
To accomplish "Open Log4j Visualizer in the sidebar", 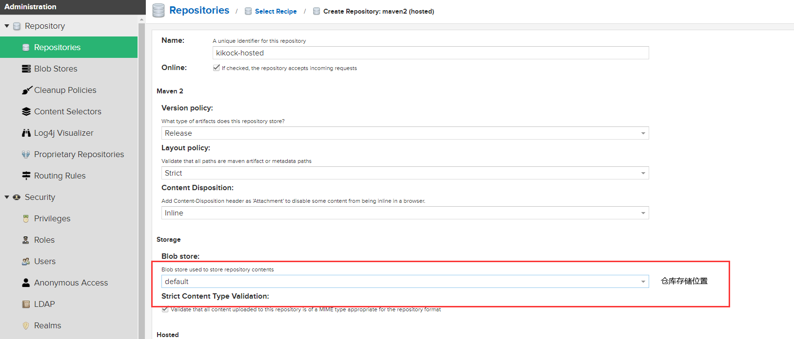I will coord(69,133).
